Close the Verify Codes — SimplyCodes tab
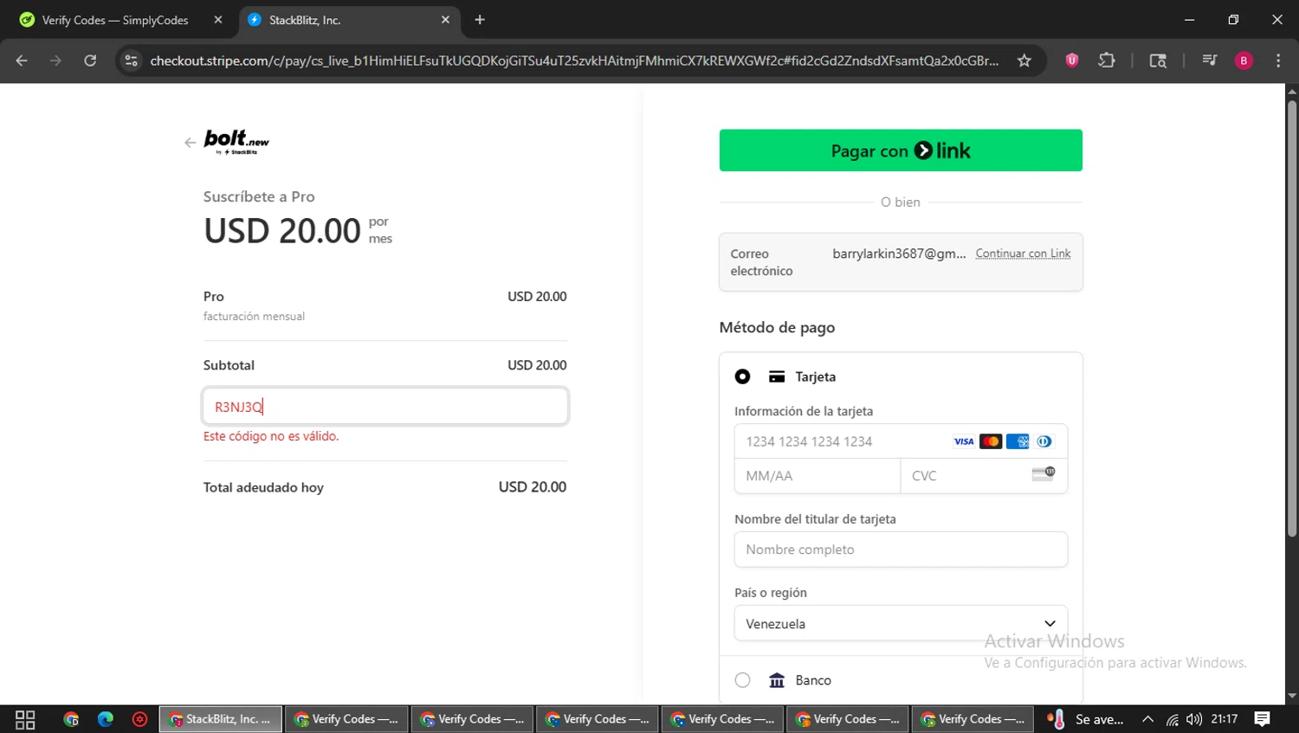 [x=217, y=20]
